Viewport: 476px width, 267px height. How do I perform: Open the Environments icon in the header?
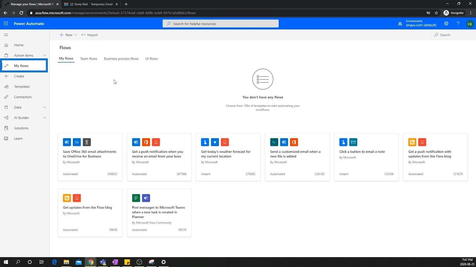(x=400, y=24)
